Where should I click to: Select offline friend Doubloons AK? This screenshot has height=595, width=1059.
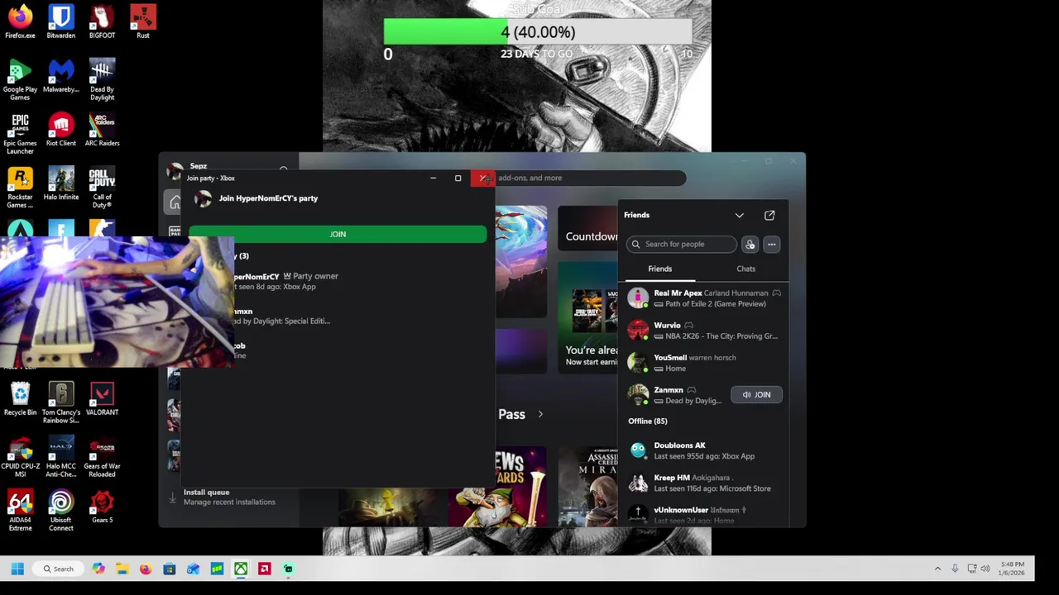[x=705, y=450]
